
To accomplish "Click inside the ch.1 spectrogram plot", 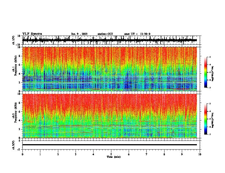I will click(110, 69).
